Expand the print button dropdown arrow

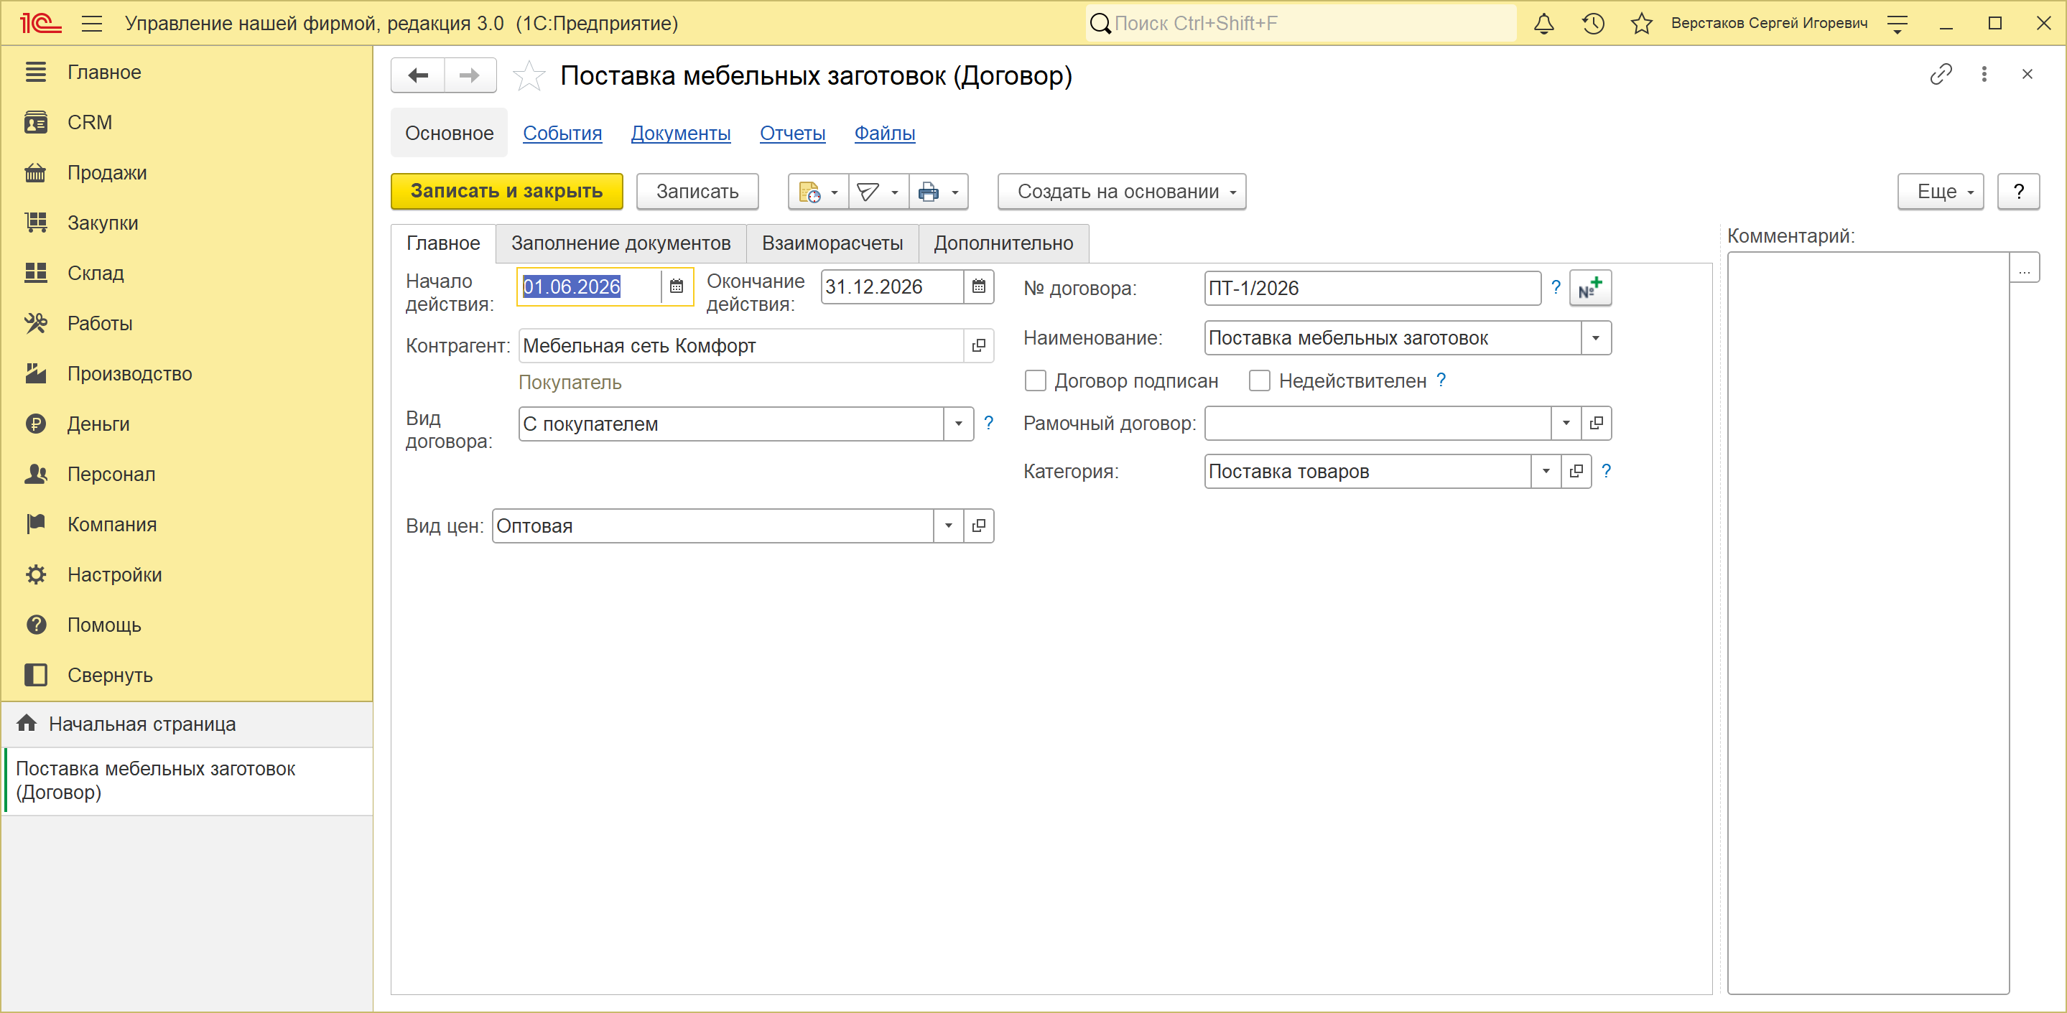(x=955, y=192)
